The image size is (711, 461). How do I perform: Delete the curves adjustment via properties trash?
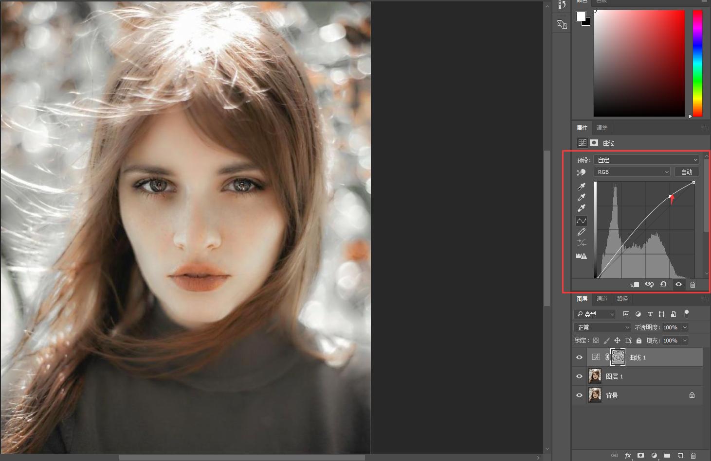[x=693, y=285]
